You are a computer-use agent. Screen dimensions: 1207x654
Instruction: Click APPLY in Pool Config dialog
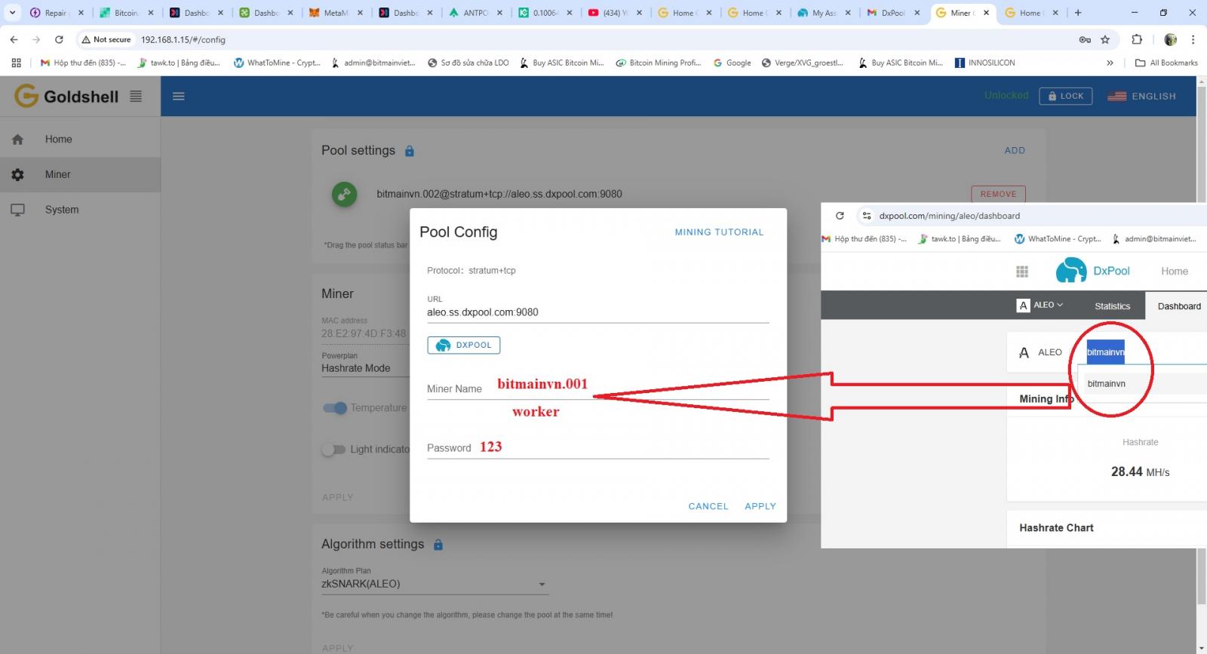coord(760,506)
